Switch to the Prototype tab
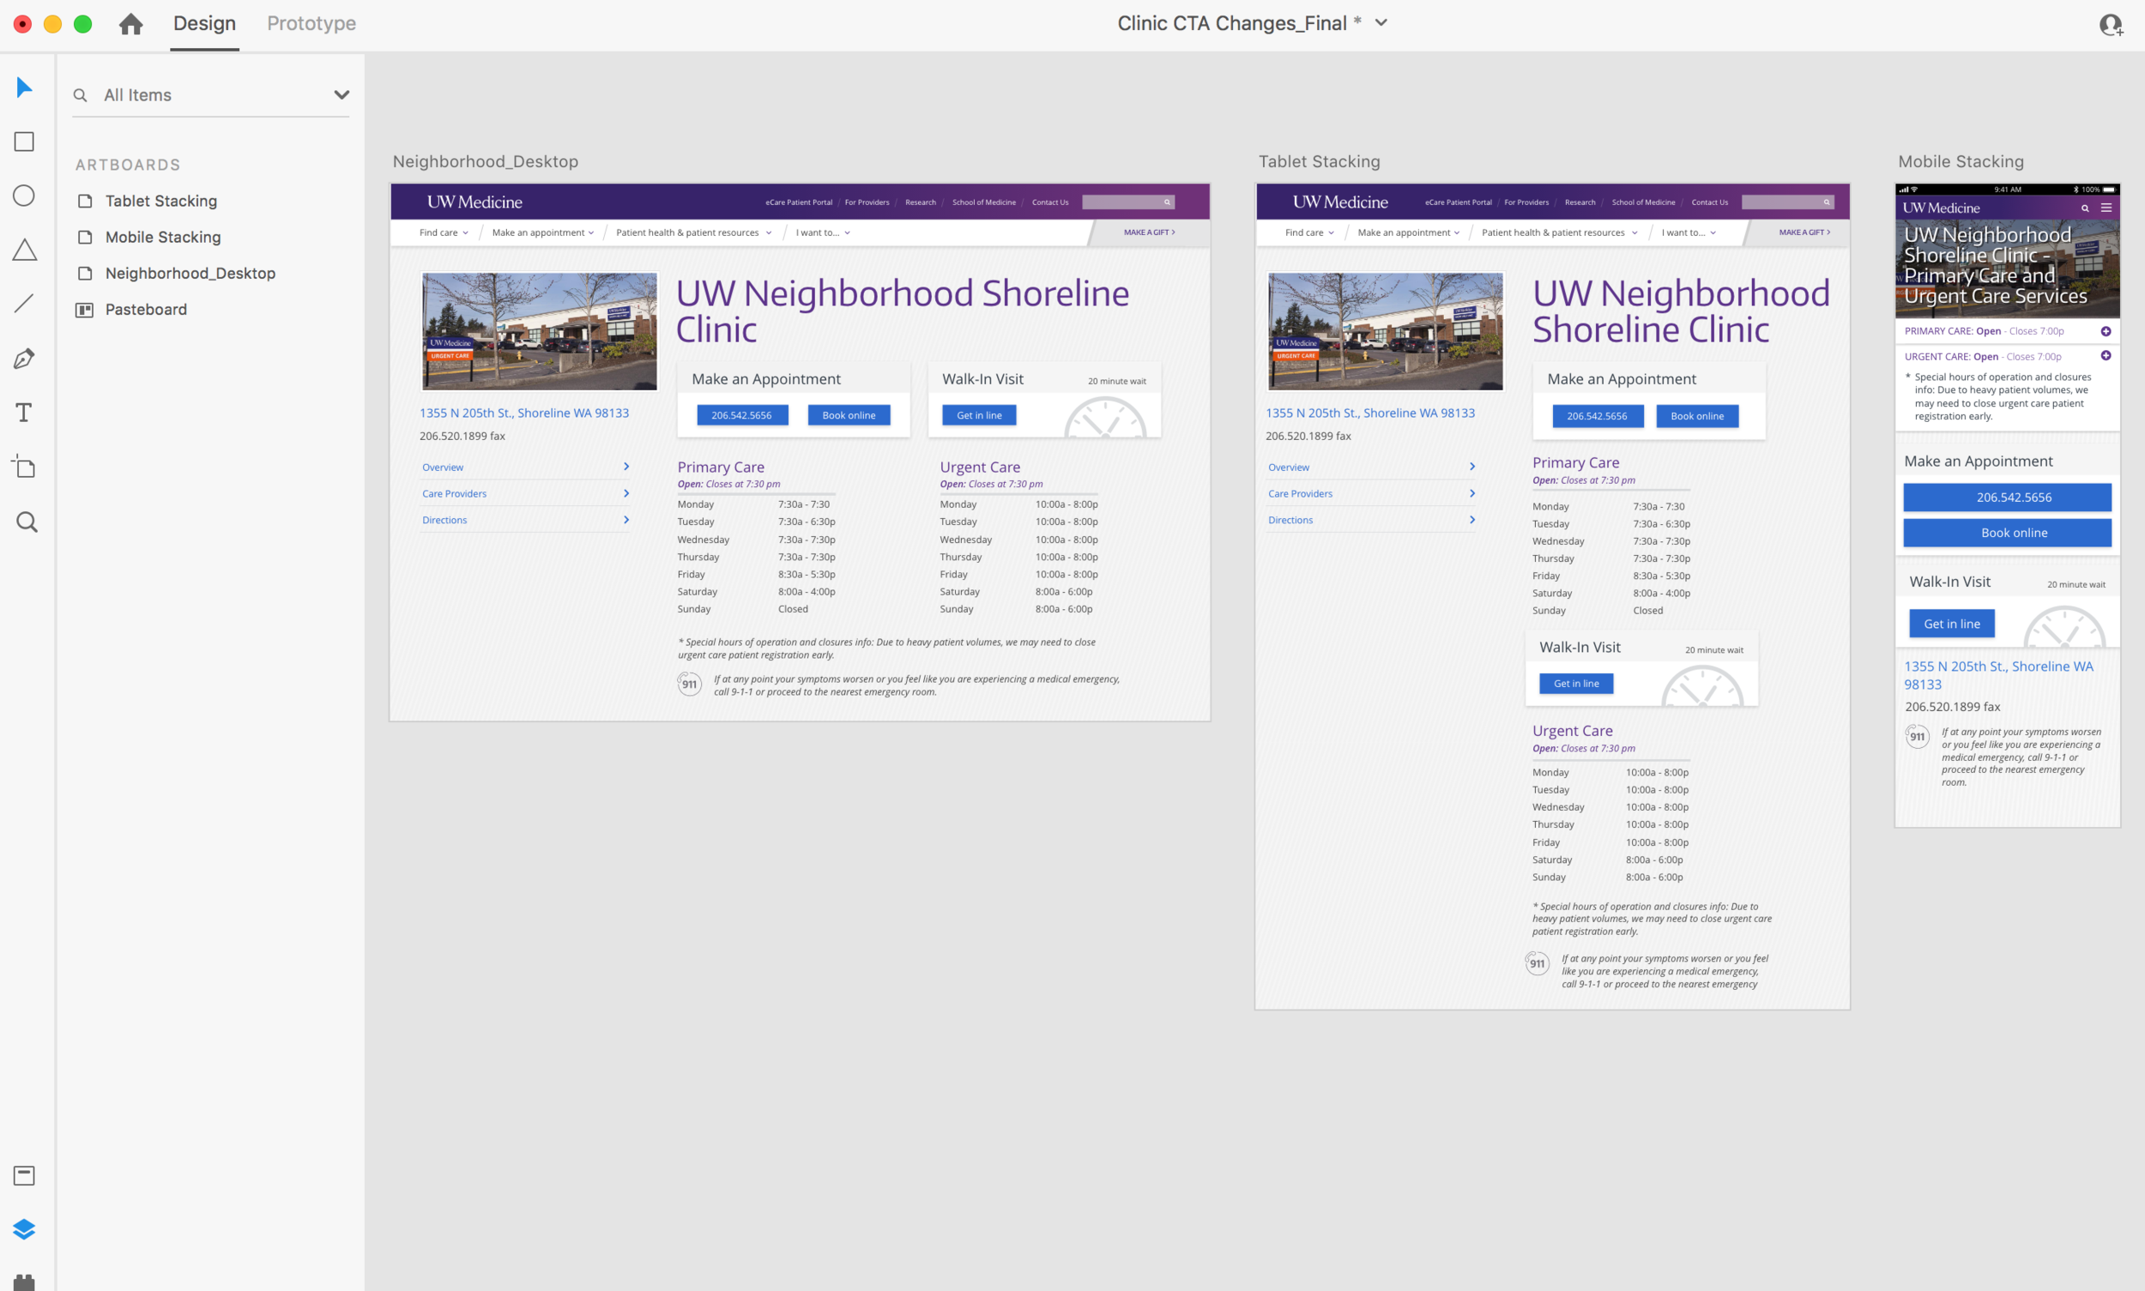This screenshot has height=1291, width=2145. pyautogui.click(x=311, y=23)
